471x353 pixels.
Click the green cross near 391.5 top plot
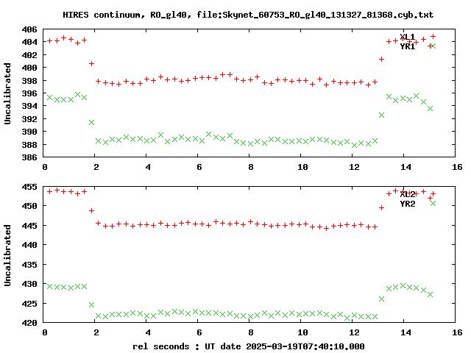91,123
